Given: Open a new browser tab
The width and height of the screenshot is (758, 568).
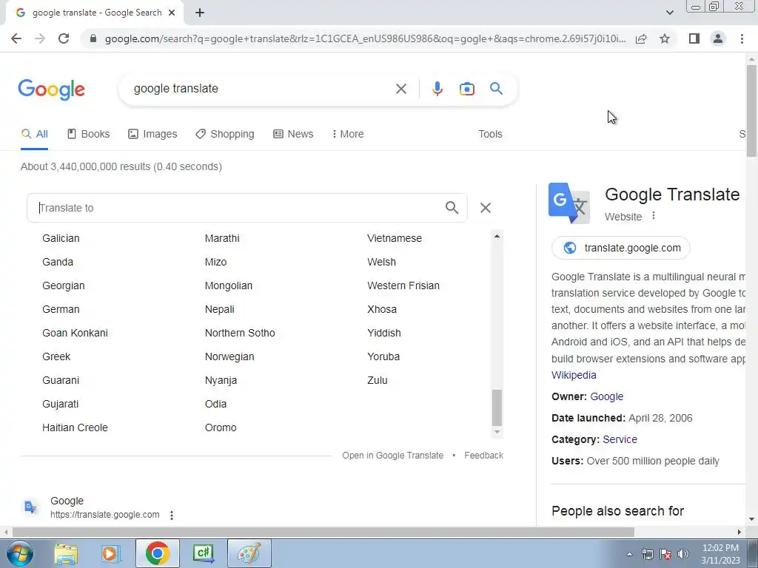Looking at the screenshot, I should pyautogui.click(x=200, y=13).
